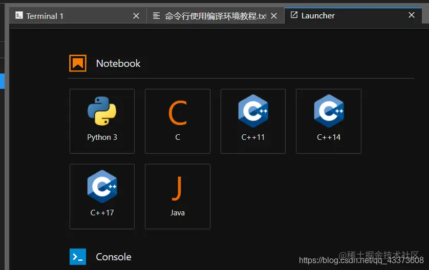Click the launcher icon on Launcher tab
Image resolution: width=429 pixels, height=270 pixels.
pos(294,15)
